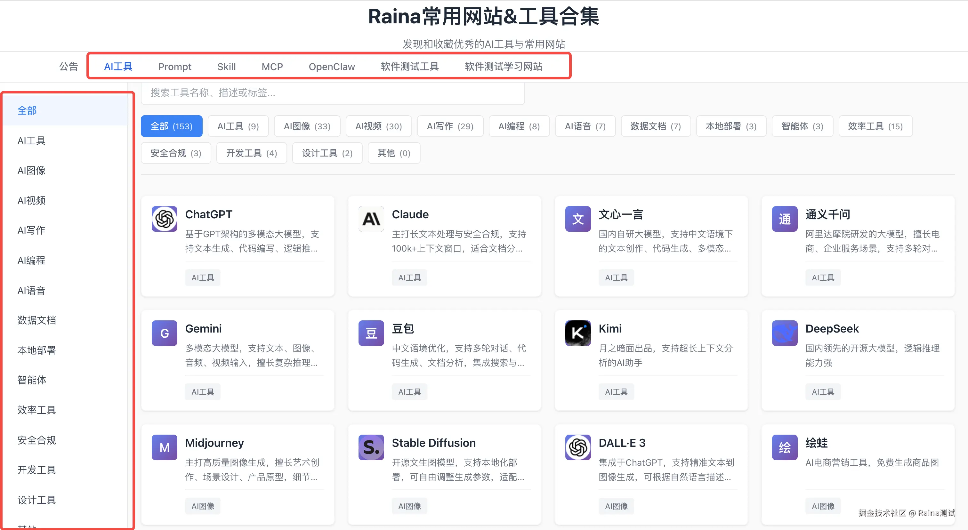Click the 豆包 icon
Image resolution: width=968 pixels, height=530 pixels.
(371, 333)
